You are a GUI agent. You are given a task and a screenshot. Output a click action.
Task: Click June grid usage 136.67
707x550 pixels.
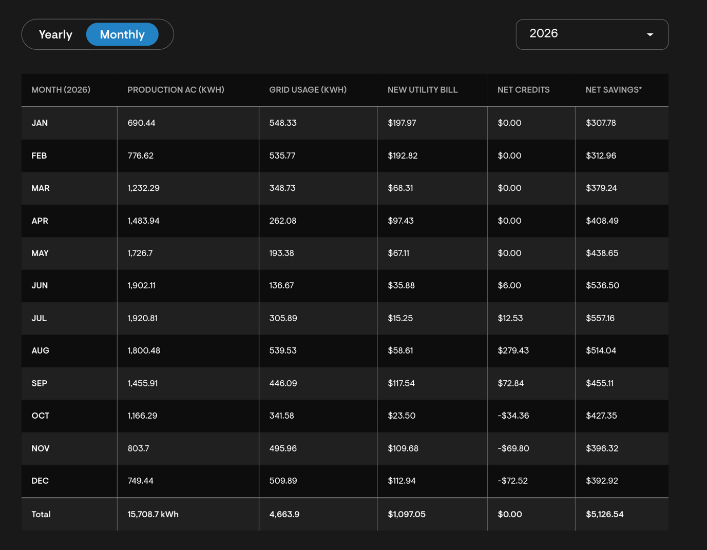click(x=281, y=286)
